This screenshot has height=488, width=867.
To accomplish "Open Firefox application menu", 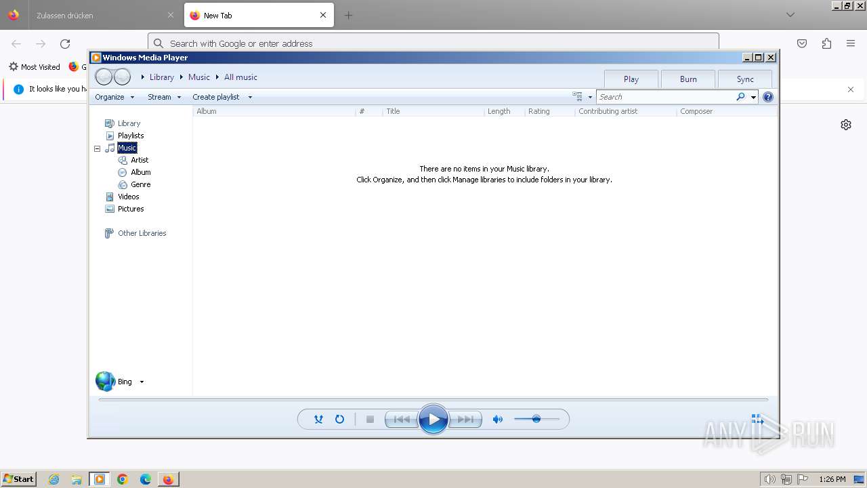I will point(851,43).
